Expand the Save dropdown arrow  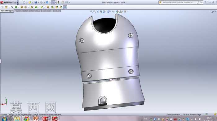(x=38, y=2)
